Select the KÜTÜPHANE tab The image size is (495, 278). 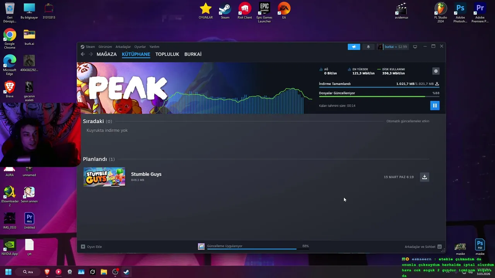(x=136, y=54)
